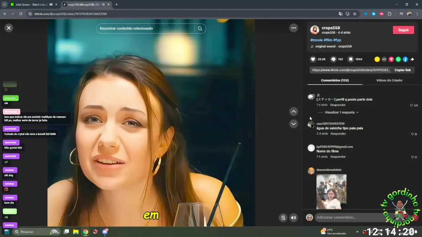Click username user3897204937019
422x237 pixels.
[x=330, y=124]
